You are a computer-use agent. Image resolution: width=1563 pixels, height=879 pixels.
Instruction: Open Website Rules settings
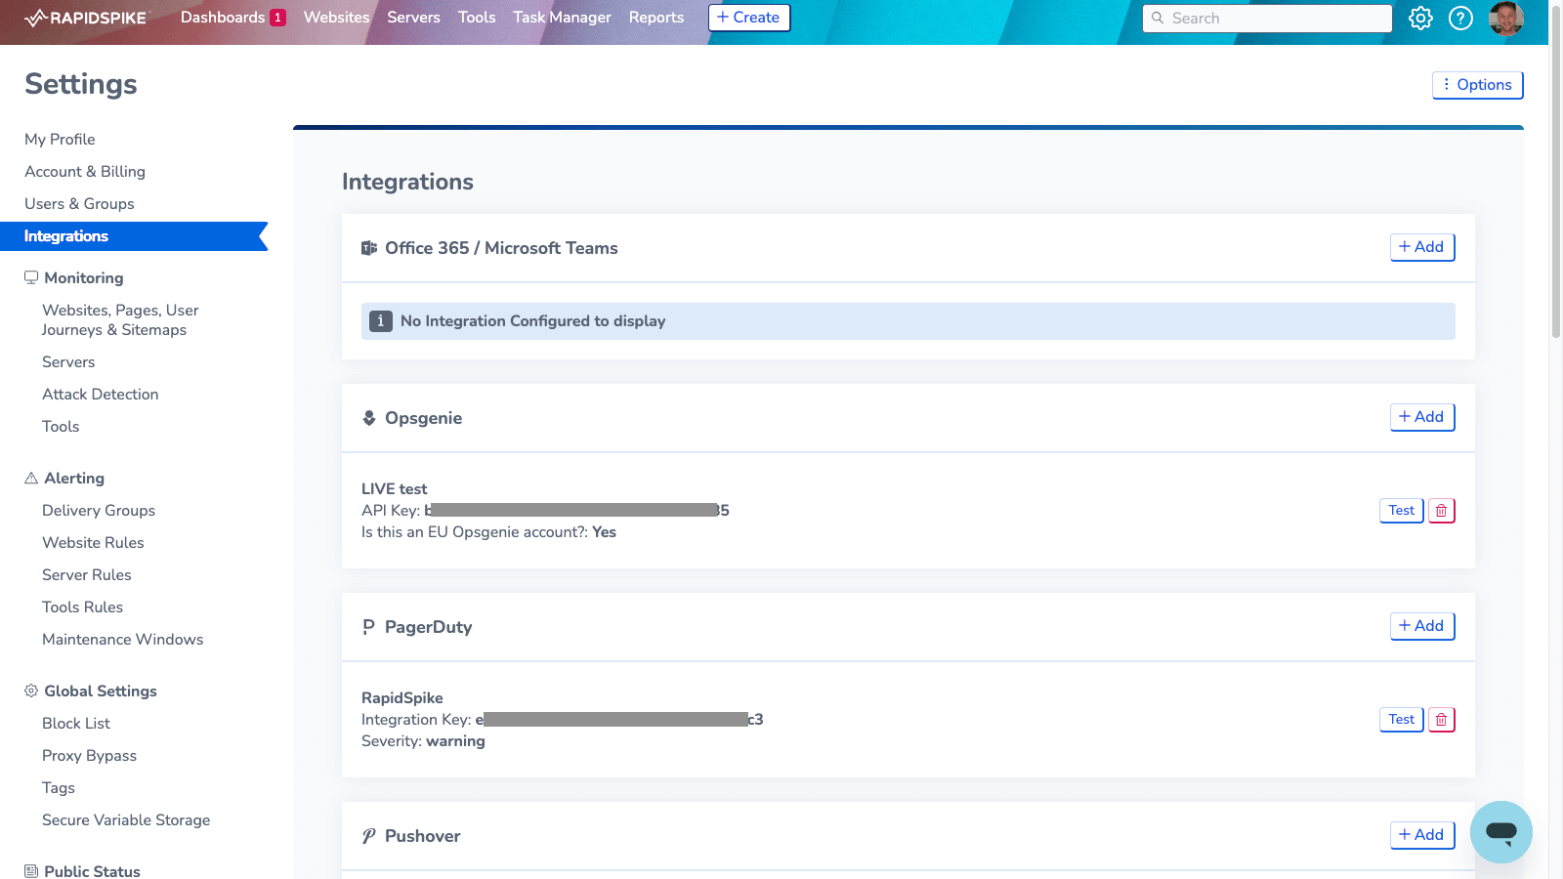tap(93, 543)
